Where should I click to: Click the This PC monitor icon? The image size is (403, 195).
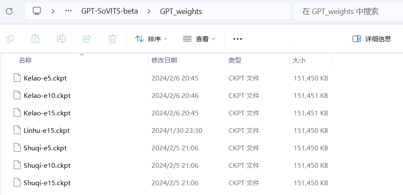point(37,11)
